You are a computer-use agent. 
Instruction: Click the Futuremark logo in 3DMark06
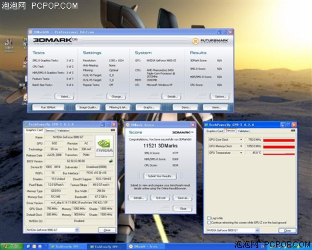click(x=210, y=41)
